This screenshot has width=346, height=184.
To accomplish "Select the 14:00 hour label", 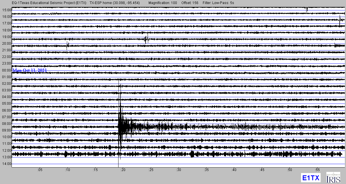I will click(x=6, y=164).
